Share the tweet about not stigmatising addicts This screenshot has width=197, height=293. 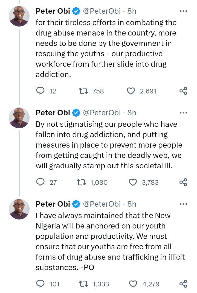point(183,182)
